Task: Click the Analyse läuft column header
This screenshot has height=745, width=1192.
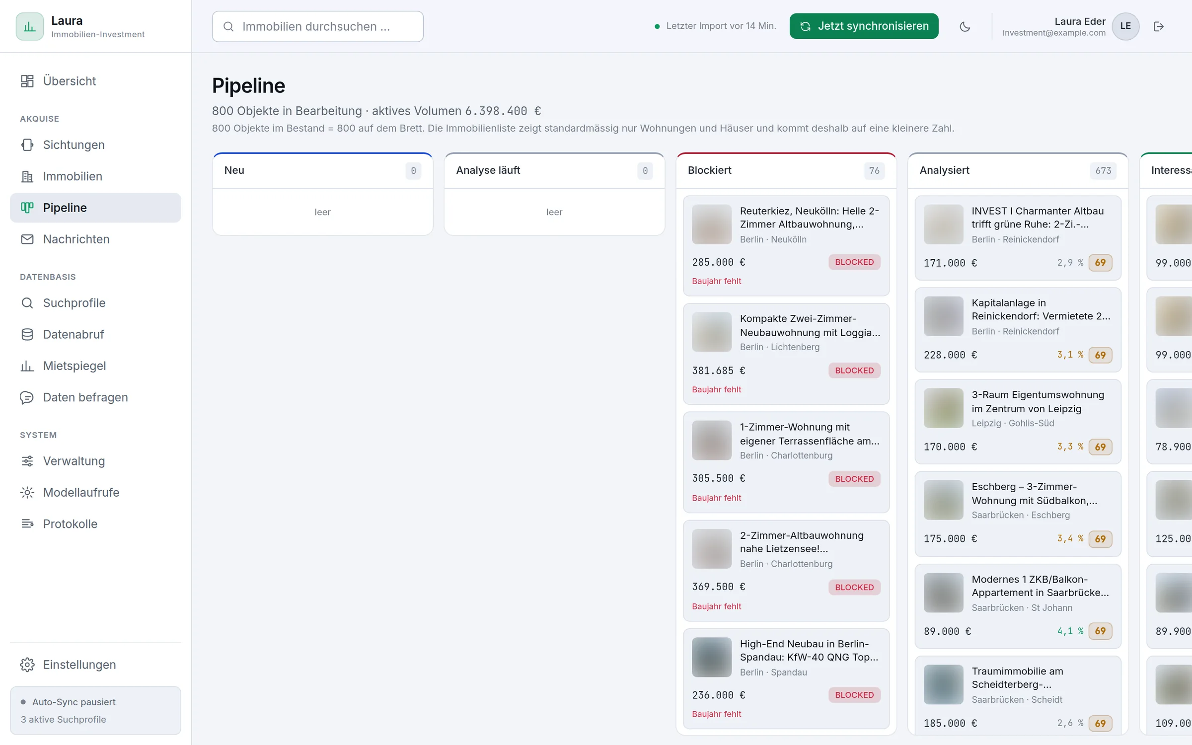Action: point(554,171)
